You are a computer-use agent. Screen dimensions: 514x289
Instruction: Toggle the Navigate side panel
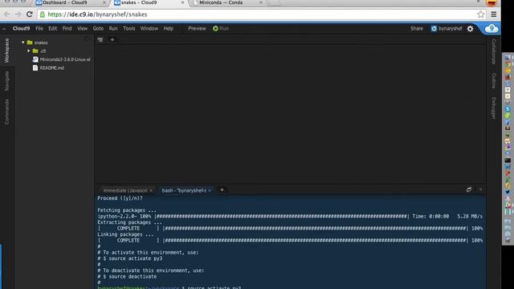6,81
